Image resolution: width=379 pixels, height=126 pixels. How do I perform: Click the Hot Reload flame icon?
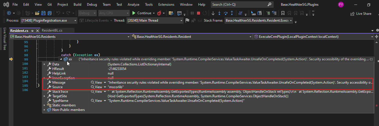[160, 13]
